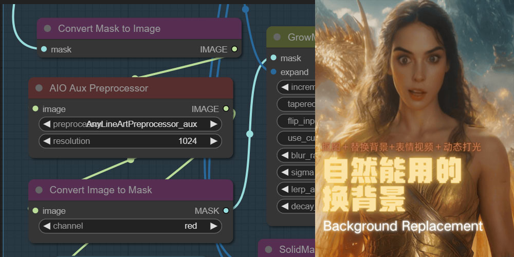514x257 pixels.
Task: Click the Background Replacement caption
Action: [x=403, y=226]
